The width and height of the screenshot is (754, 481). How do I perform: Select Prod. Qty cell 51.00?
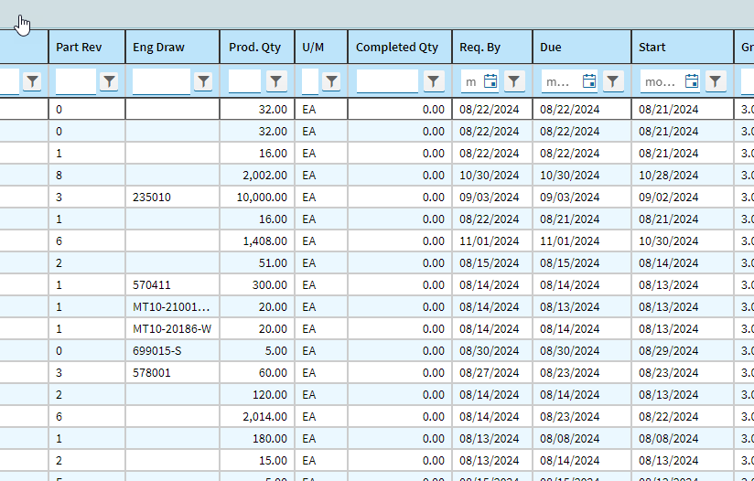(257, 263)
